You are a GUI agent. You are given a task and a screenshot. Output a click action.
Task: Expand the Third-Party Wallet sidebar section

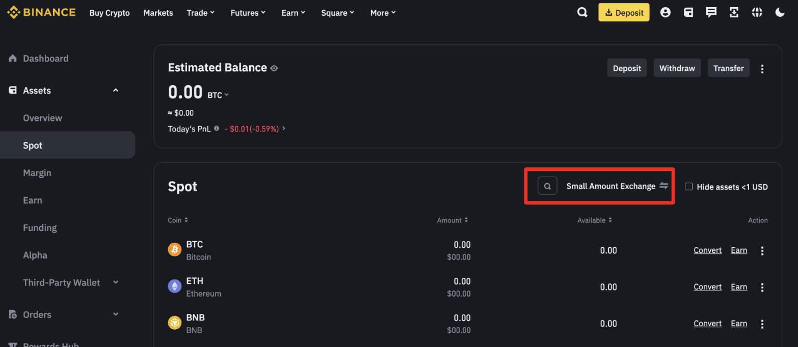tap(116, 282)
